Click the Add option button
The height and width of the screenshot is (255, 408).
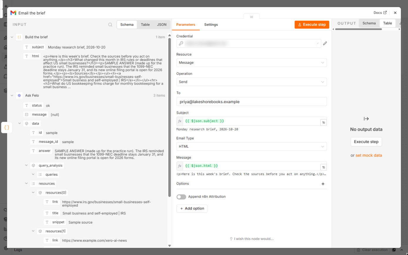coord(192,209)
